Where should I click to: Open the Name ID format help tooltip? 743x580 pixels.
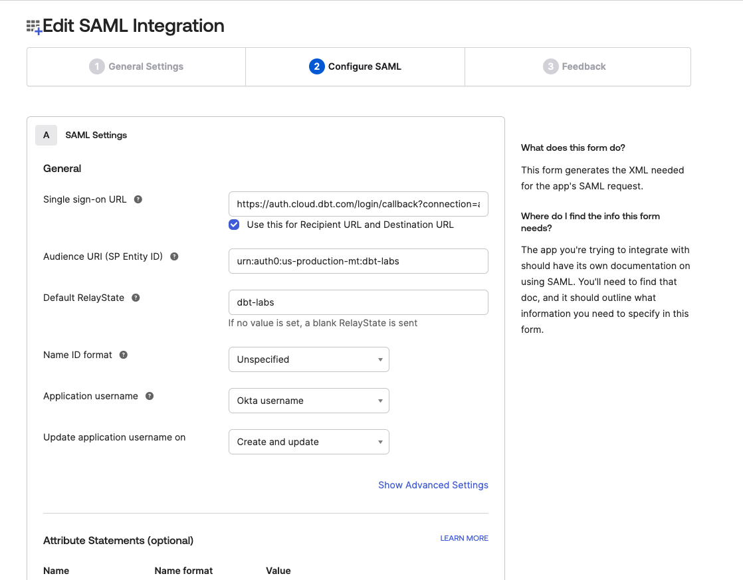[x=123, y=355]
